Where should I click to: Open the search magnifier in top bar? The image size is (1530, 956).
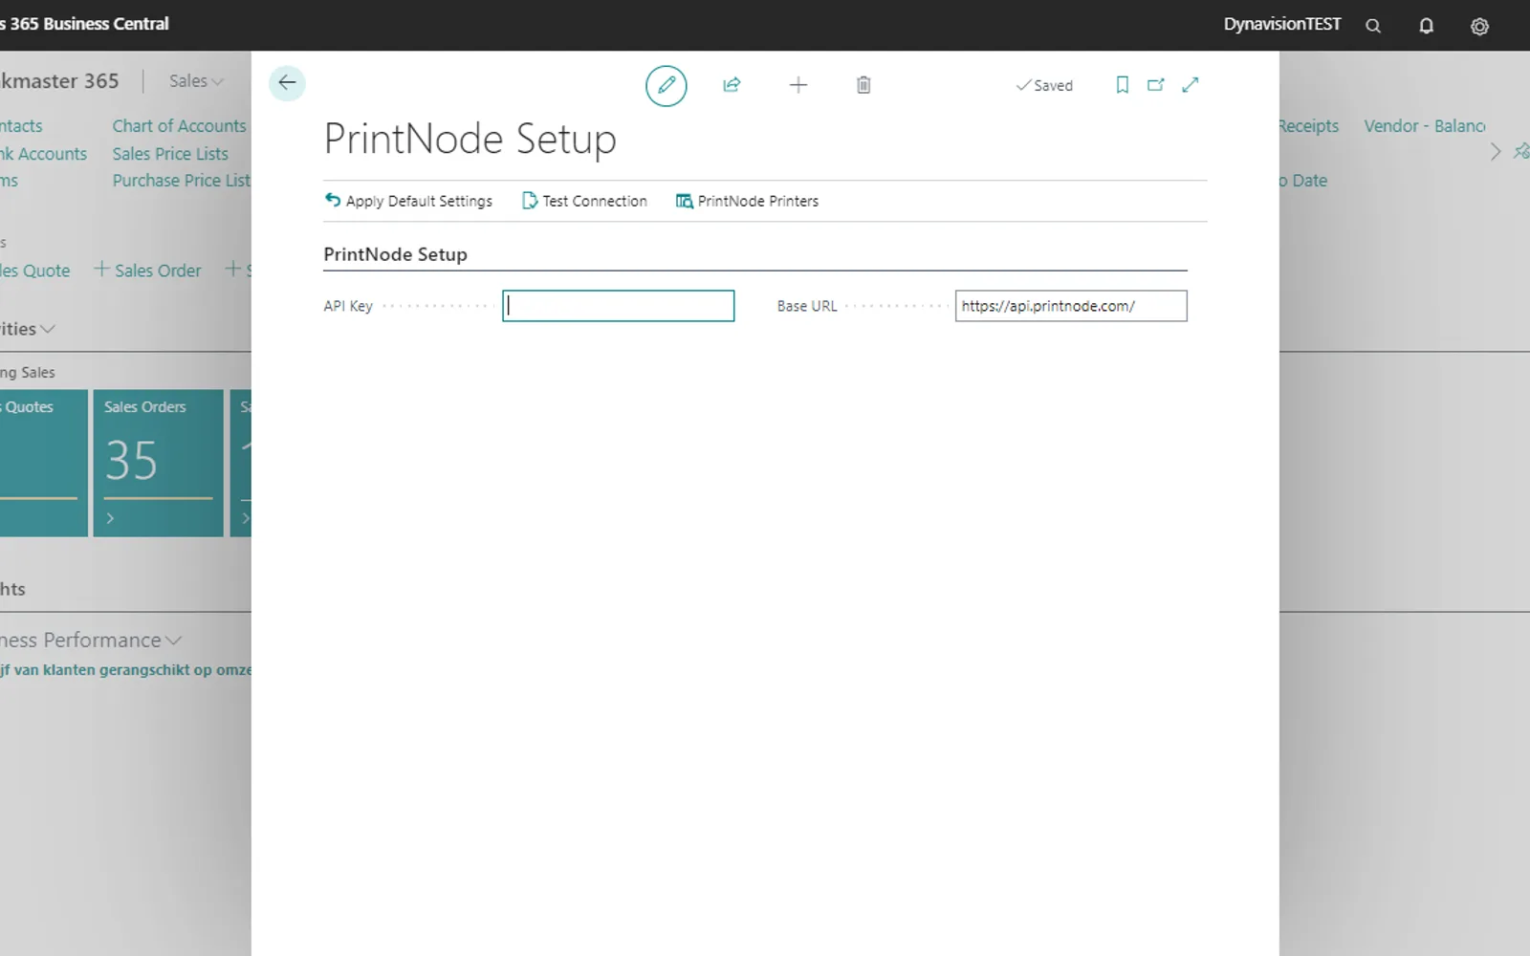1373,26
